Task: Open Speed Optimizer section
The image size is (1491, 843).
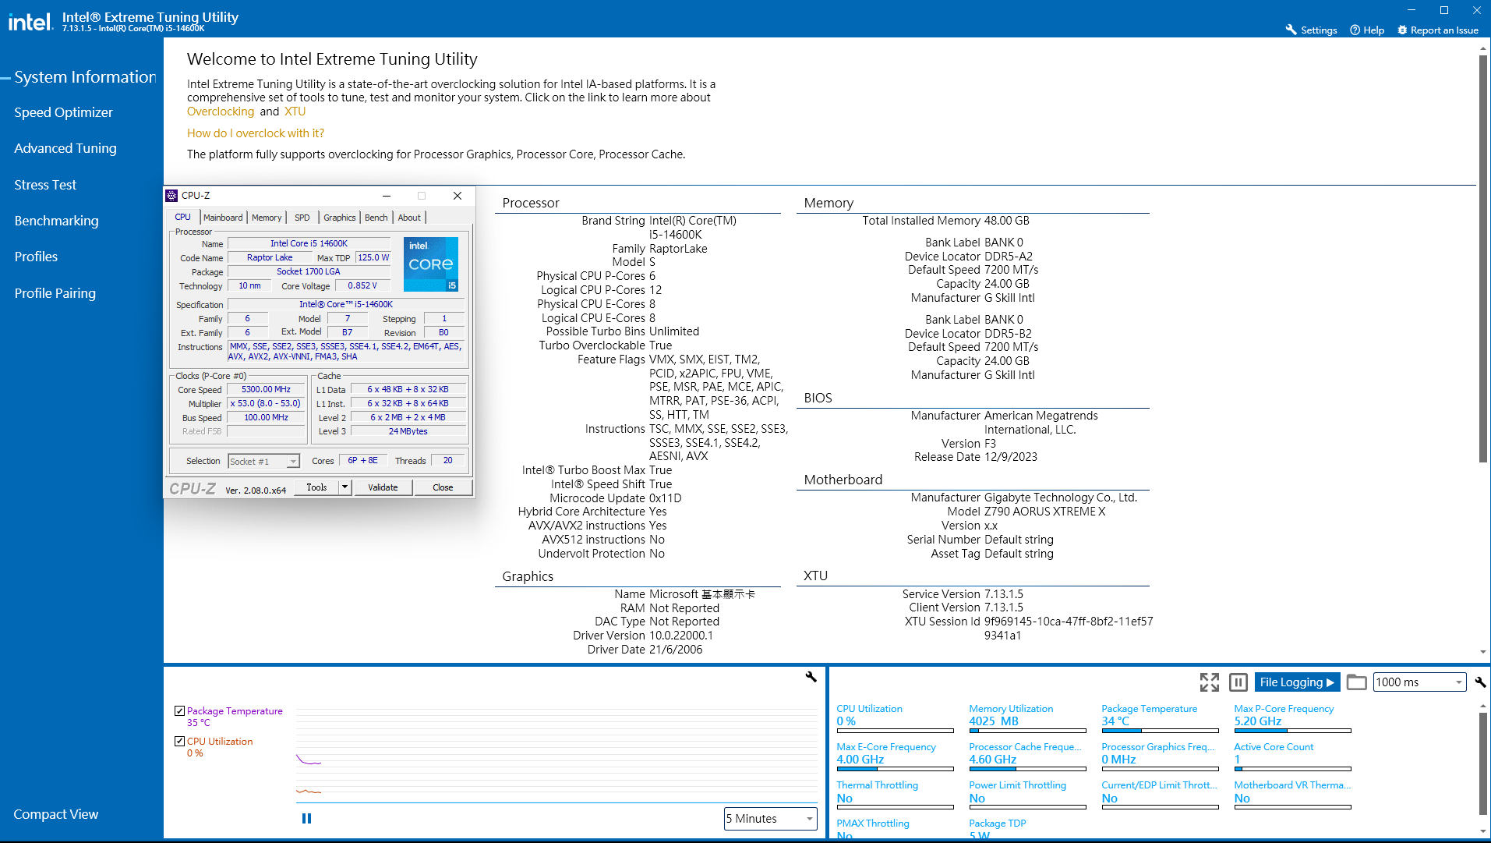Action: point(63,112)
